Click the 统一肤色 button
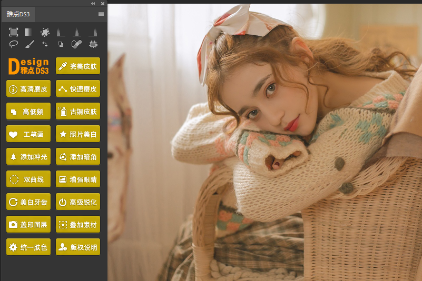This screenshot has width=422, height=281. [x=28, y=247]
